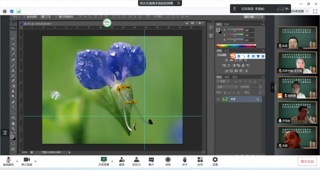Toggle the 显示变换控件 checkbox

(56, 17)
